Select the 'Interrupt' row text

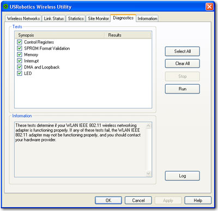32,61
